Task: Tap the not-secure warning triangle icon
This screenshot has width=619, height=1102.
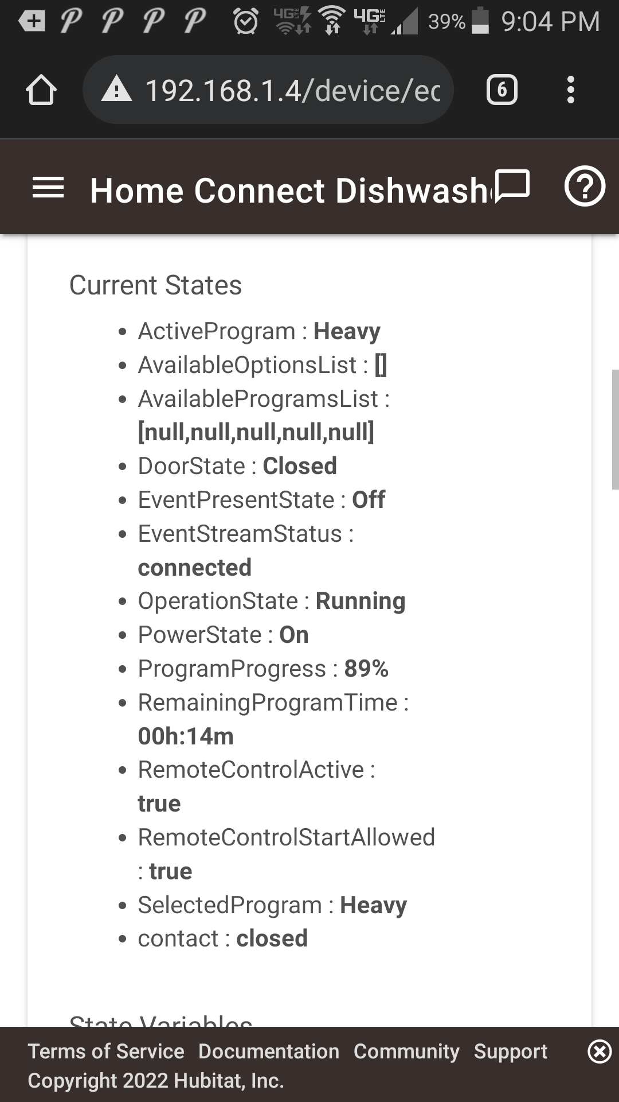Action: 117,90
